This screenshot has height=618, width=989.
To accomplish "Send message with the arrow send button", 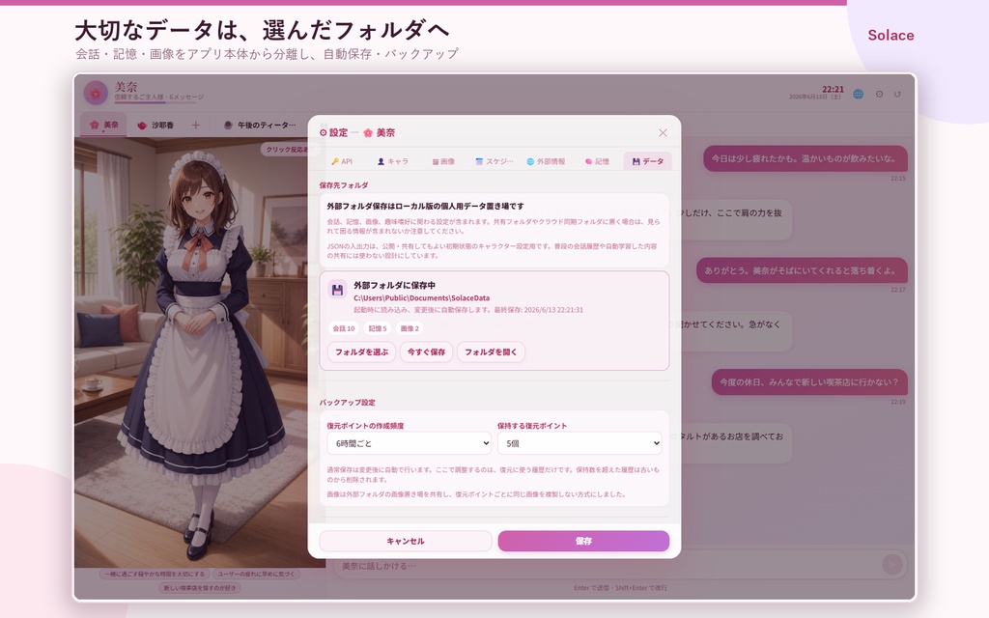I will click(891, 564).
